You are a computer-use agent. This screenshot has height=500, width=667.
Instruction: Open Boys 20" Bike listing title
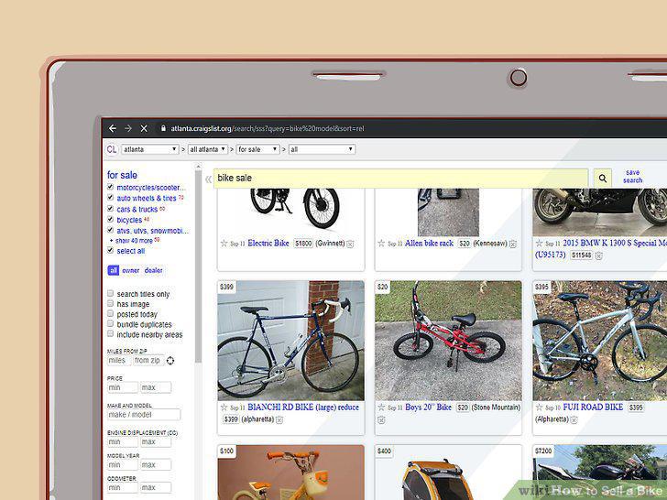coord(429,408)
